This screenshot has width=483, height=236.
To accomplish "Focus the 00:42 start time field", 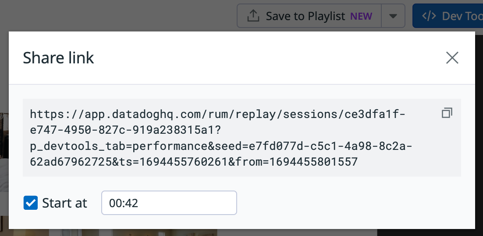I will pyautogui.click(x=169, y=203).
